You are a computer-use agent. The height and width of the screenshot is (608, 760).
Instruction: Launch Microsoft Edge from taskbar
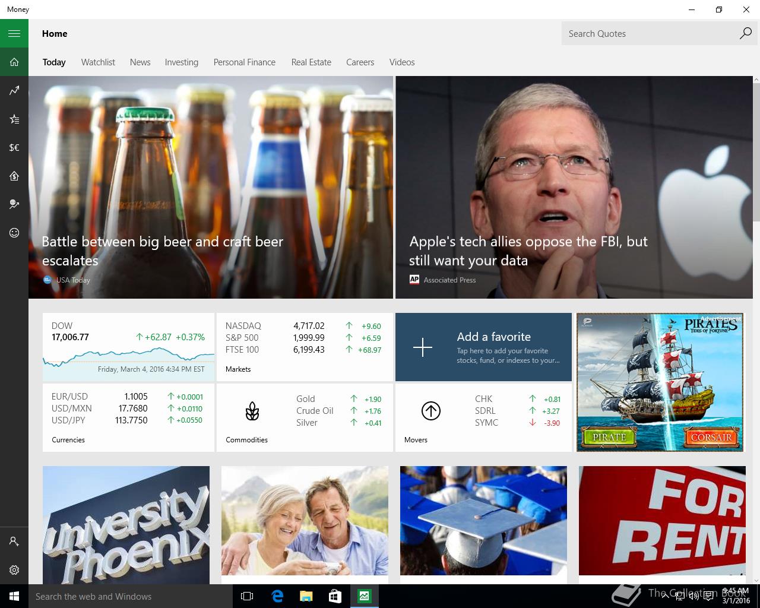(277, 596)
